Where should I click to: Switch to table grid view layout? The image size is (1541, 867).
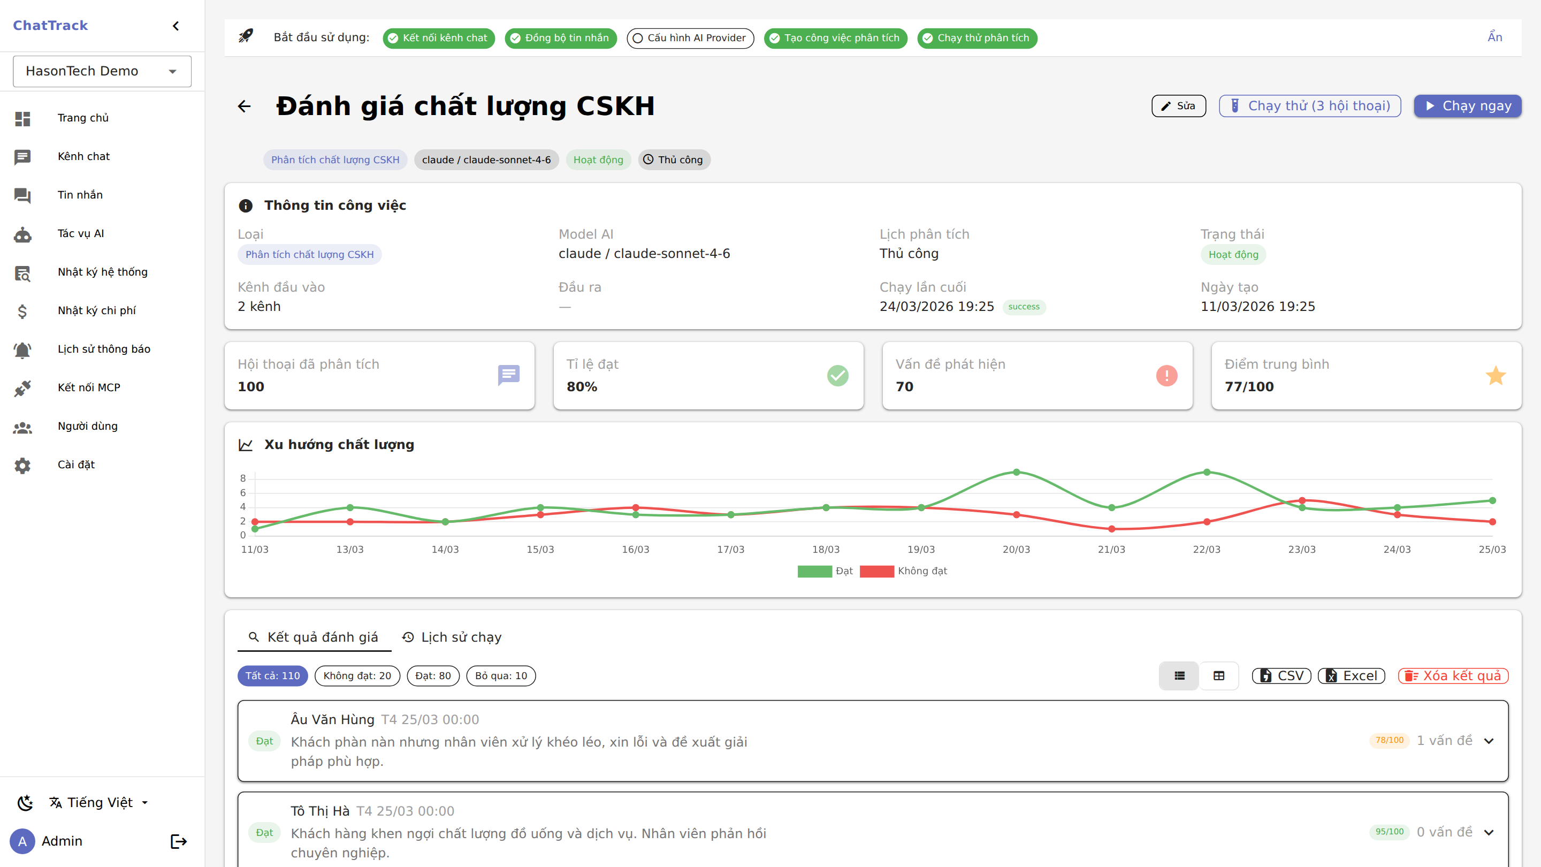click(x=1218, y=675)
